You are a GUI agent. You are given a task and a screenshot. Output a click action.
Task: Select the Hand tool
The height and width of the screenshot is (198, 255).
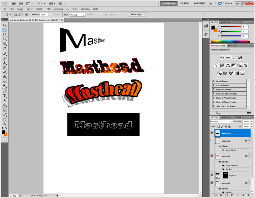[4, 120]
